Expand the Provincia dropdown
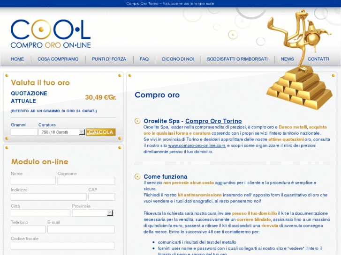The image size is (341, 255). 93,213
